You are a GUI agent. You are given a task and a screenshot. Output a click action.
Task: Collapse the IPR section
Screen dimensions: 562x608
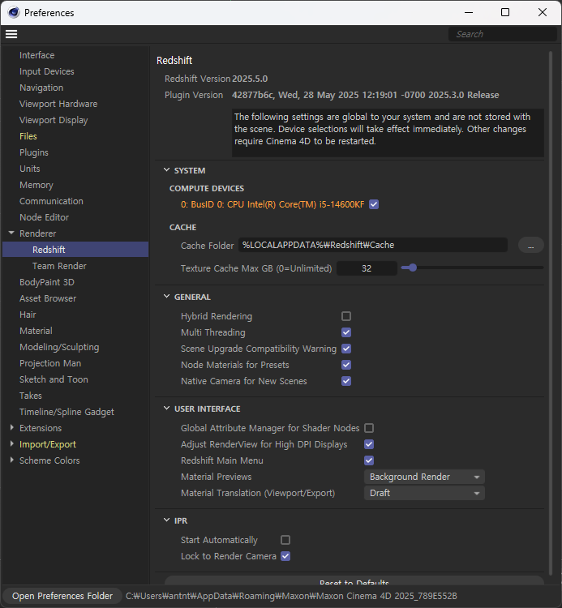coord(167,520)
